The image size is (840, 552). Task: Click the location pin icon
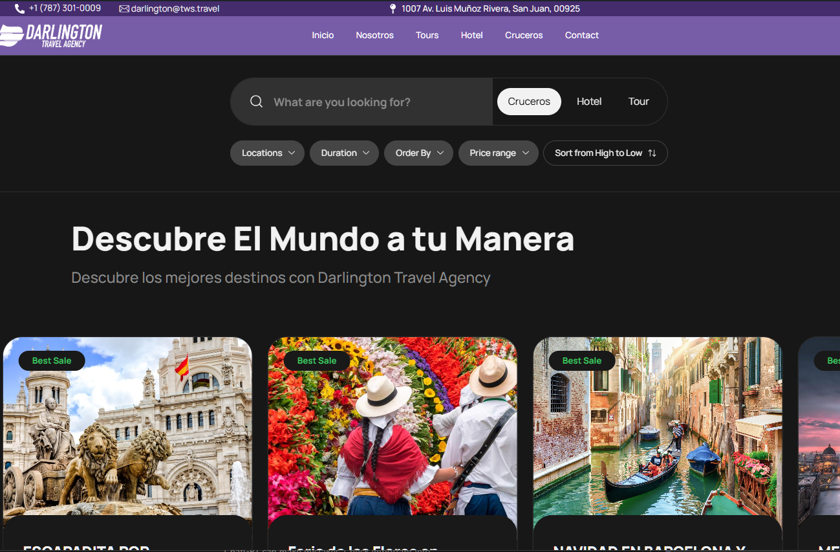coord(393,9)
